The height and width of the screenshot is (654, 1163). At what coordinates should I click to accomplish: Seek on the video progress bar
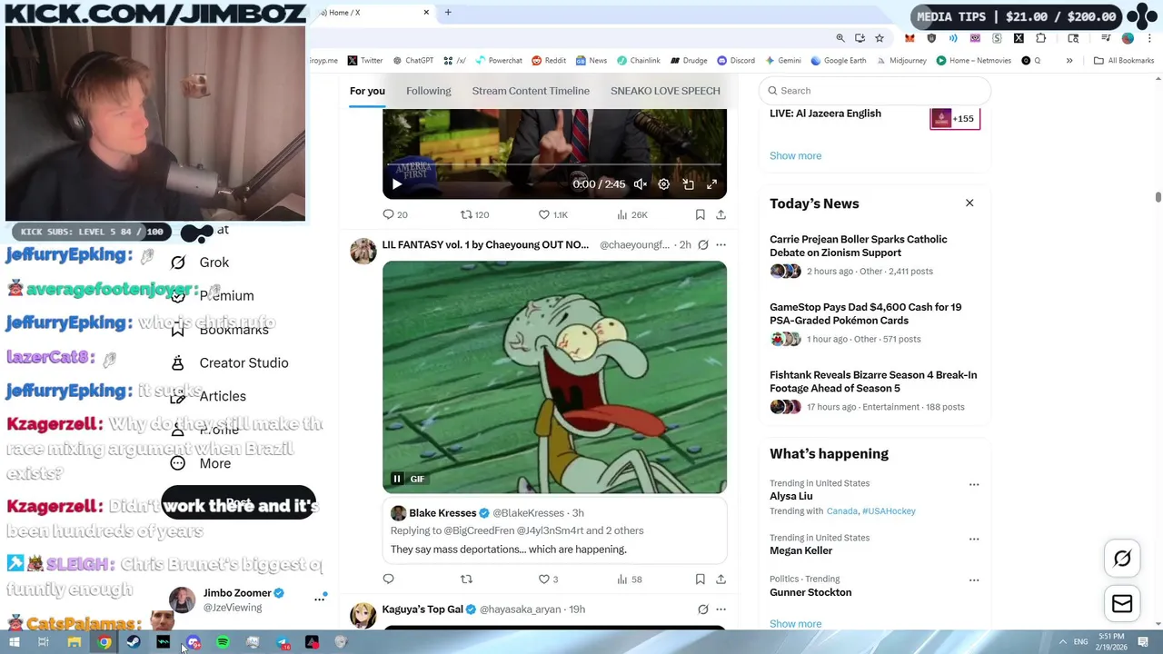(554, 164)
